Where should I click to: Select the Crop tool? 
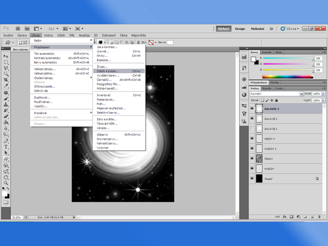pos(7,80)
